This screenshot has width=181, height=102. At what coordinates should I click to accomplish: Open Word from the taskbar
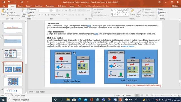115,99
